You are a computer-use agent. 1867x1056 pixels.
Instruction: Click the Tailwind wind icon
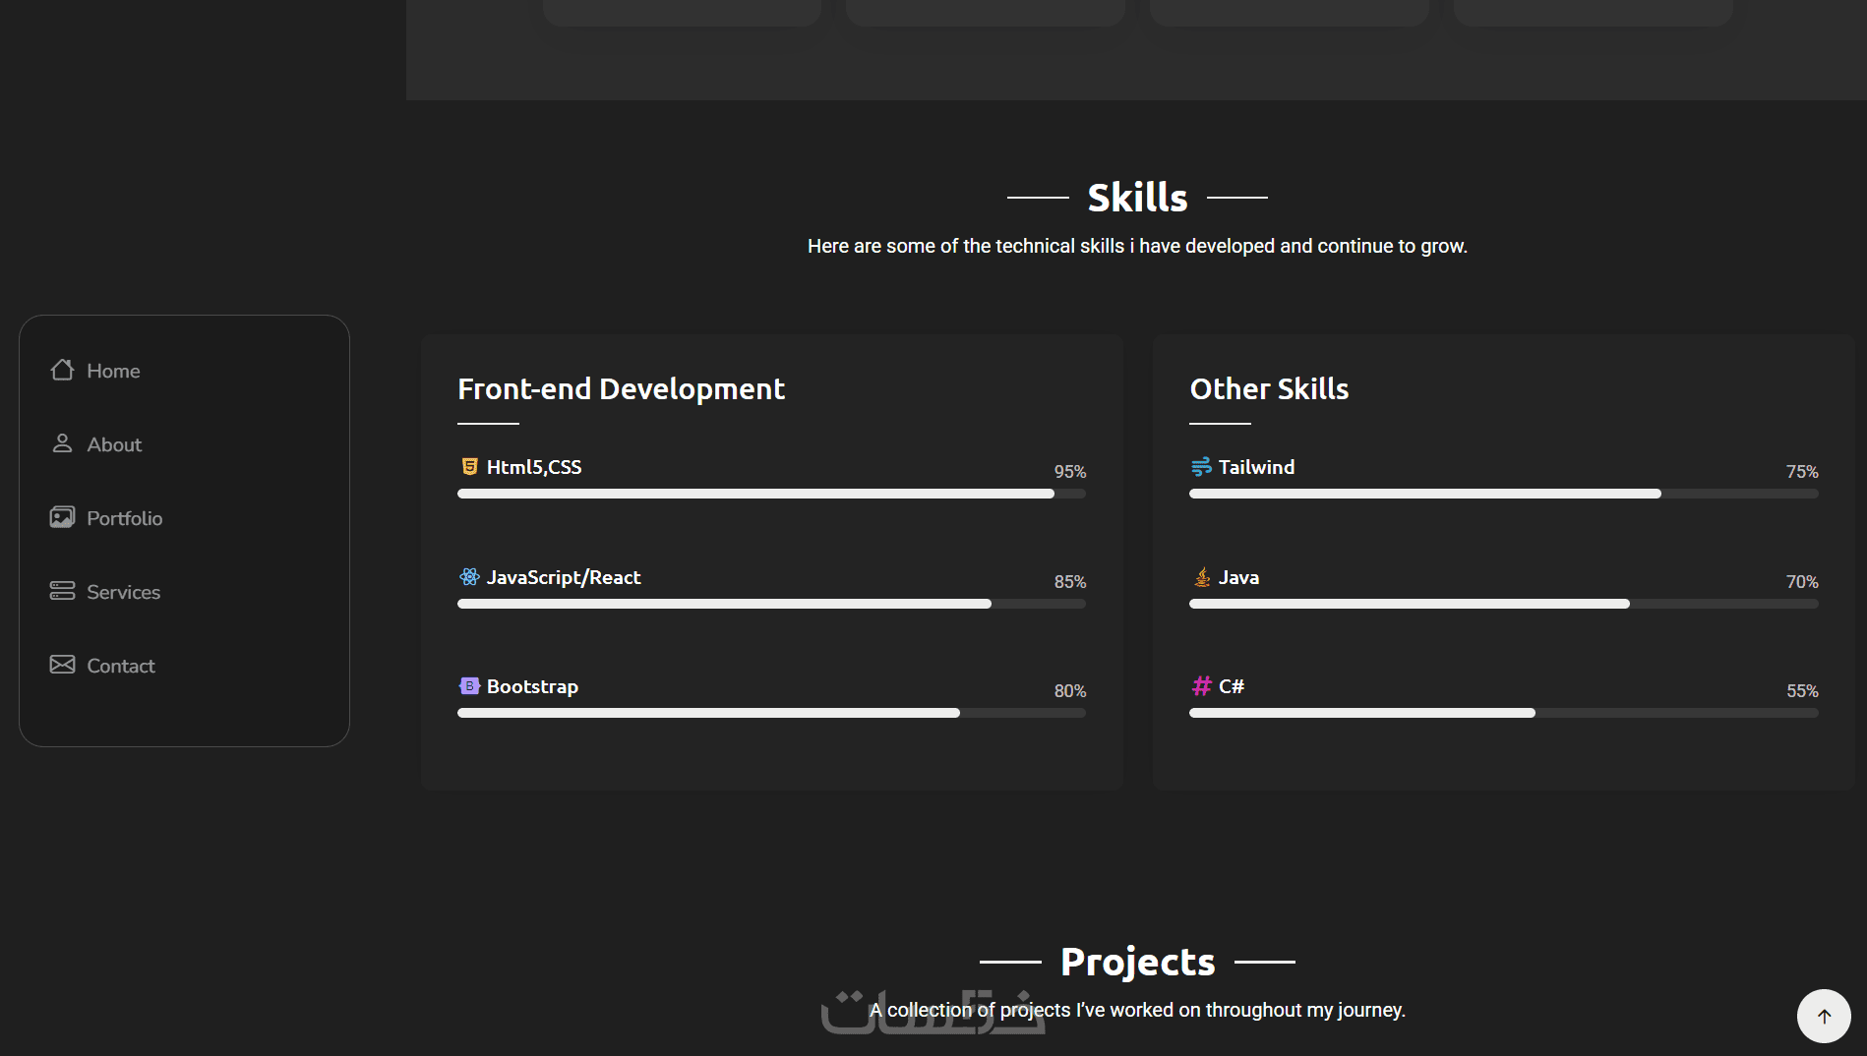(x=1201, y=466)
